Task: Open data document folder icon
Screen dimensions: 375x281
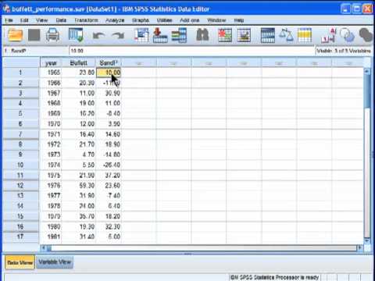Action: (x=15, y=35)
